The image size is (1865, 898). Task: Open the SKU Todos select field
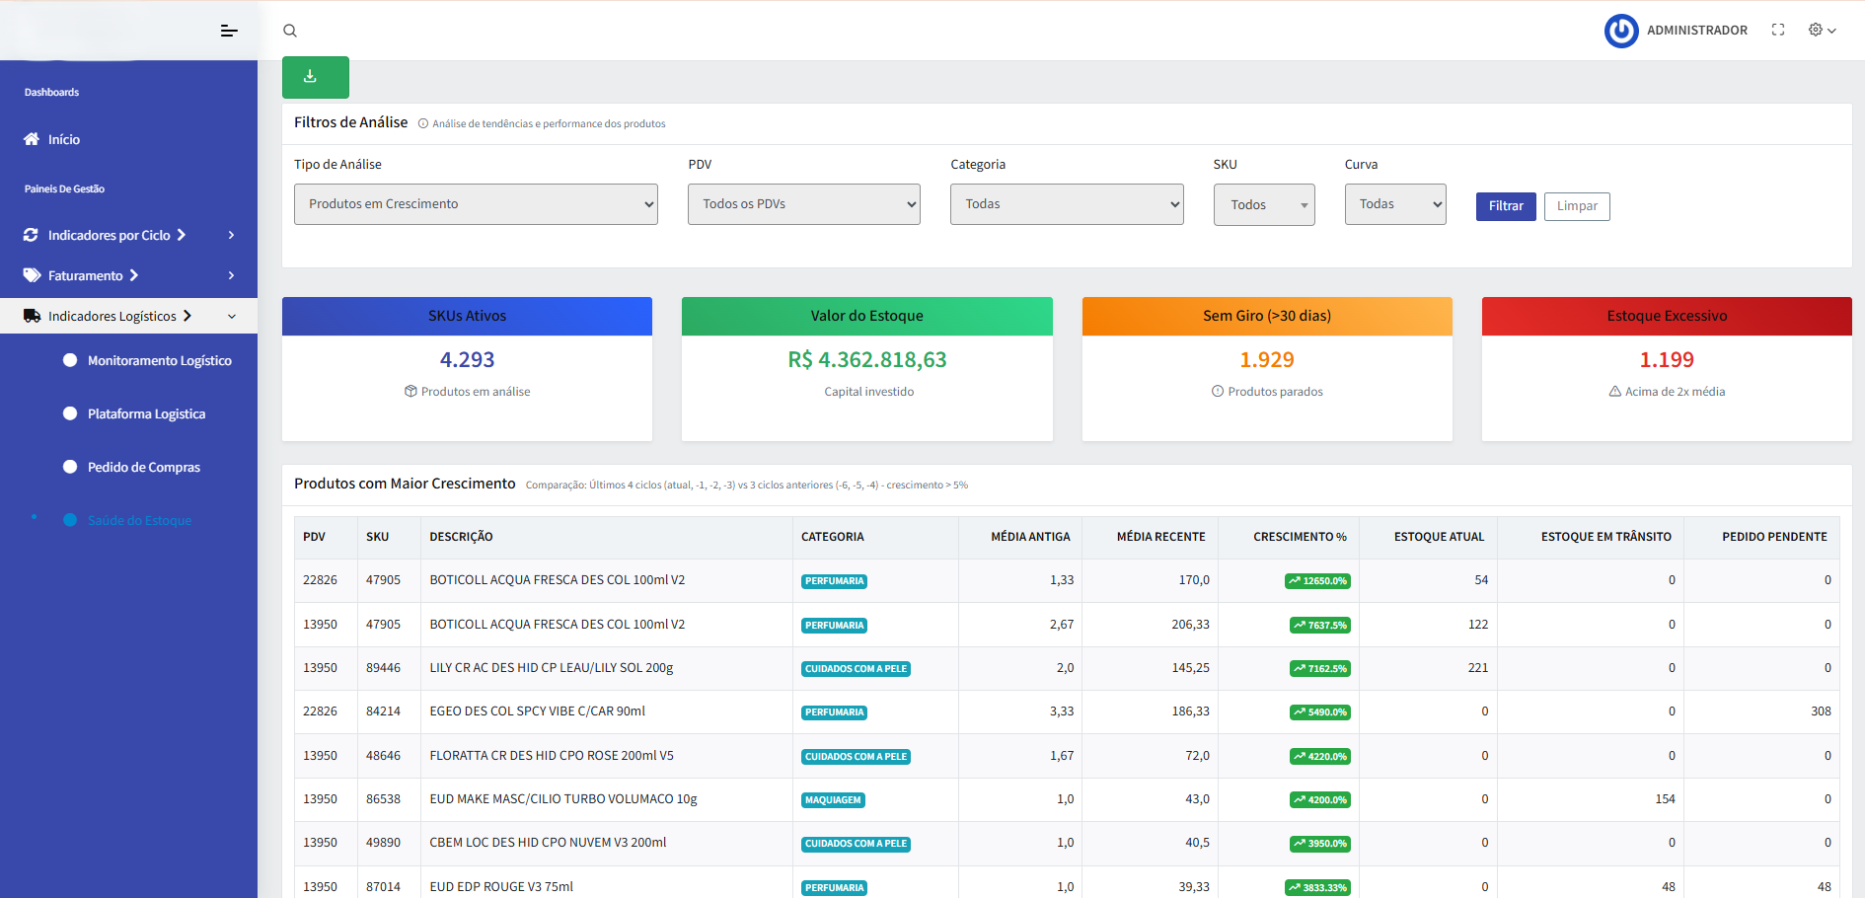(x=1264, y=204)
